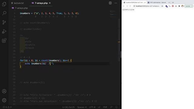Switch to the lecture.txt tab
This screenshot has width=194, height=109.
[18, 3]
